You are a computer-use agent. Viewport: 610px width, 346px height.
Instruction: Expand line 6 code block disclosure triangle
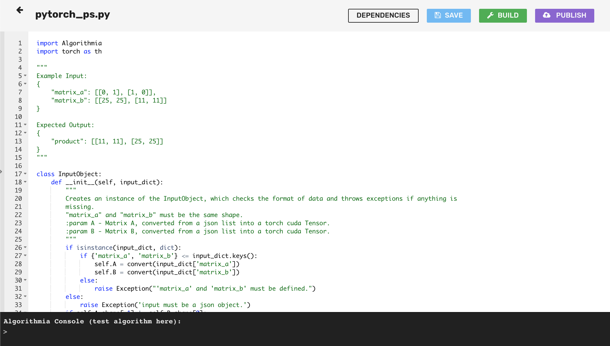(x=25, y=84)
